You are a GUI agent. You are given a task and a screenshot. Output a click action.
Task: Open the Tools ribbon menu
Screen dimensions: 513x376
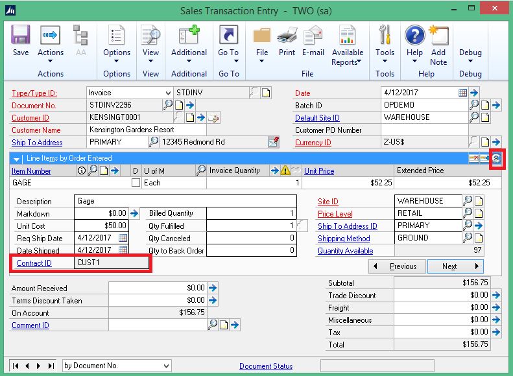coord(385,43)
